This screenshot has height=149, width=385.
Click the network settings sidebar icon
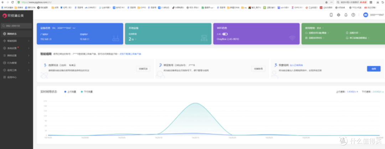(4, 55)
